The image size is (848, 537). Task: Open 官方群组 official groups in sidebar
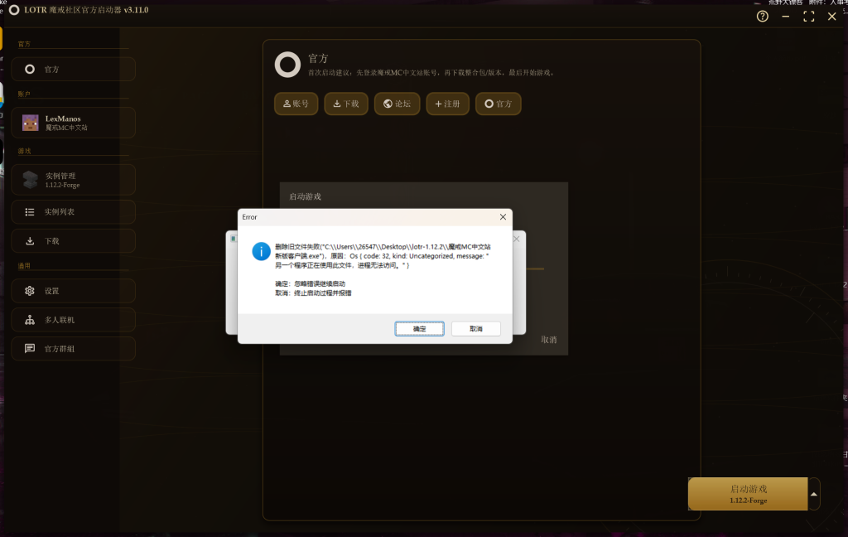(73, 349)
